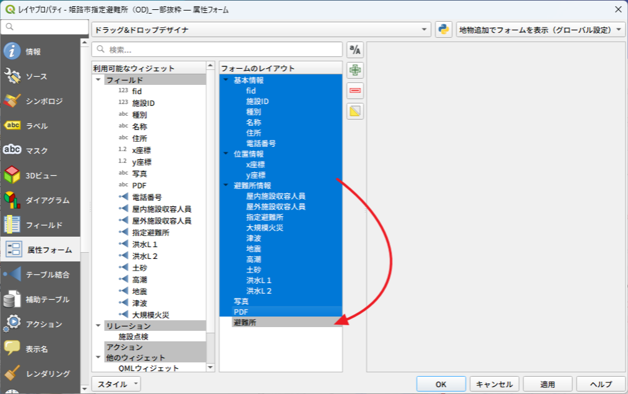Switch to the テーブル結合 tab

point(41,274)
